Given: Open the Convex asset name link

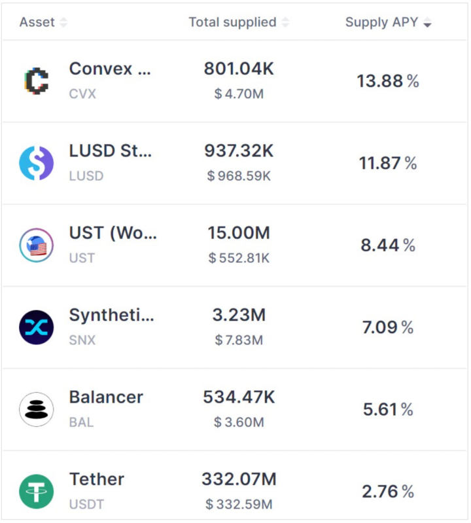Looking at the screenshot, I should pyautogui.click(x=110, y=69).
